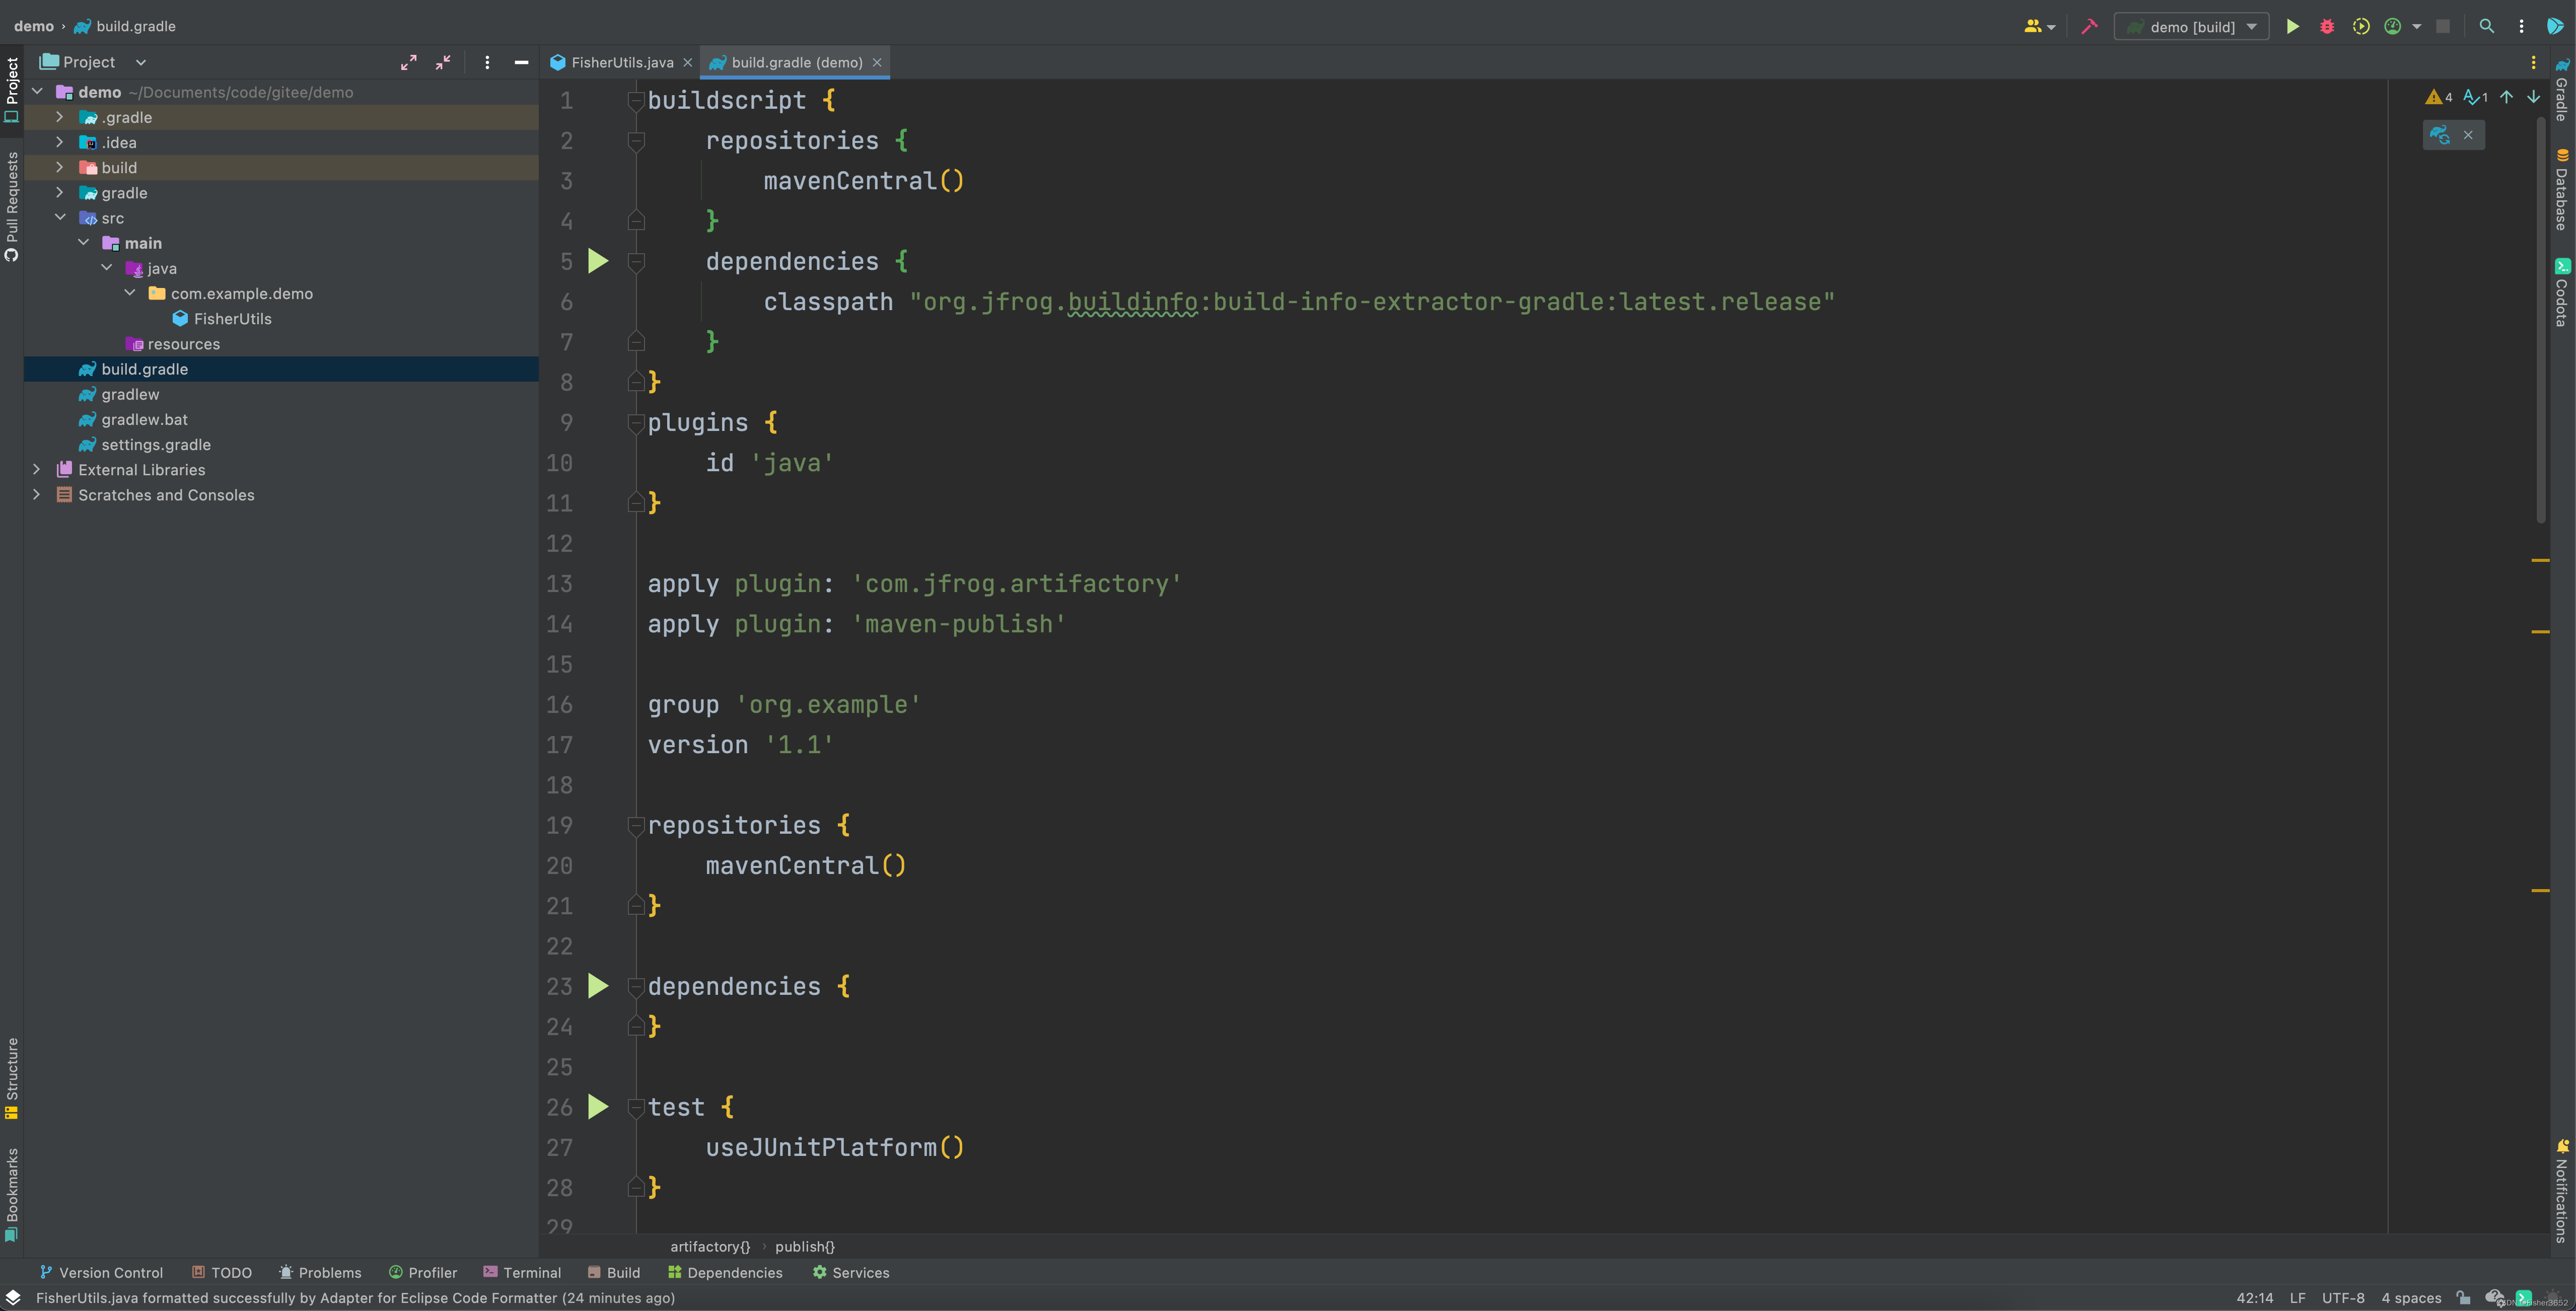The height and width of the screenshot is (1311, 2576).
Task: Open the demo [build] run configuration dropdown
Action: 2191,27
